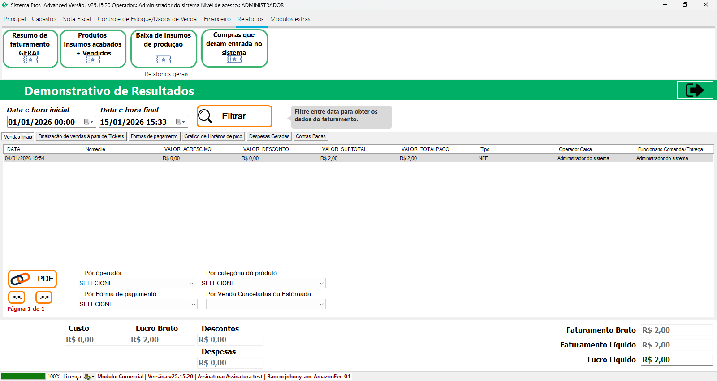
Task: Open Baixa de Insumos de produção report
Action: coord(164,48)
